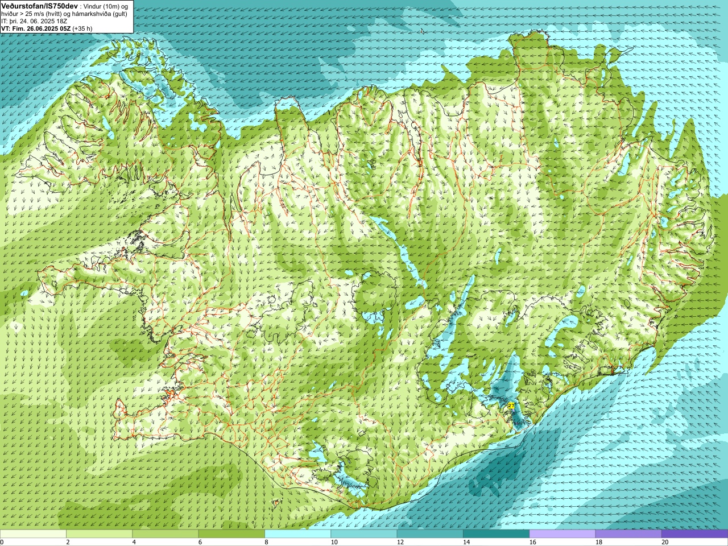Click the 'IT: þri. 24. 06. 2025 18Z' line
This screenshot has width=728, height=546.
[34, 21]
